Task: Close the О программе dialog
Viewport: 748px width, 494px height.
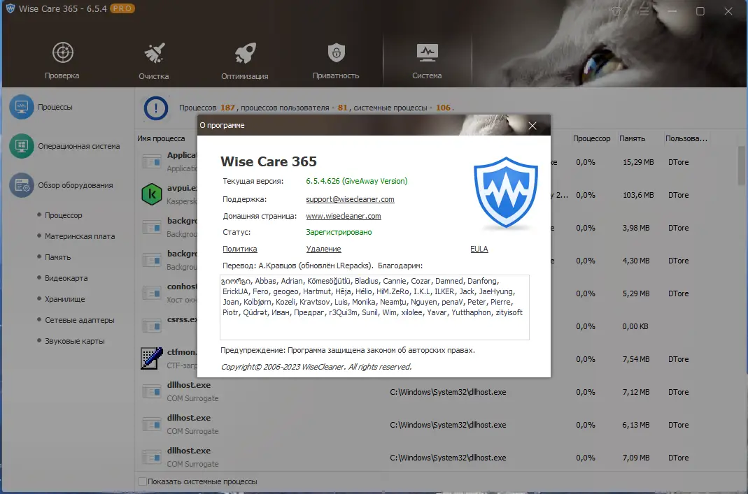Action: pyautogui.click(x=532, y=126)
